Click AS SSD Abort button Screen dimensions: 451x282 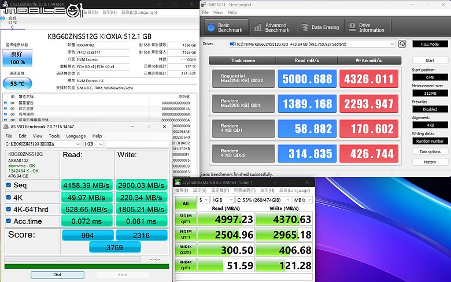123,275
